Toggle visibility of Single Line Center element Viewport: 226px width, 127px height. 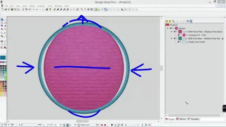click(178, 42)
